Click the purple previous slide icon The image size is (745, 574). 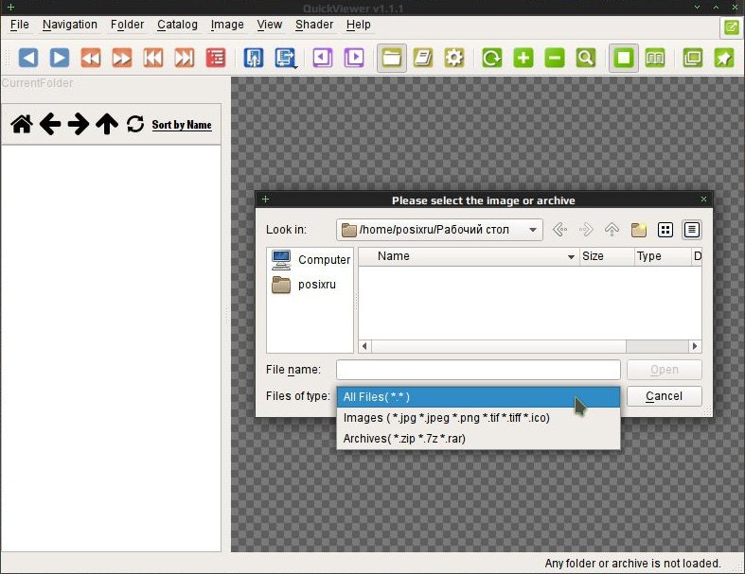[x=323, y=58]
